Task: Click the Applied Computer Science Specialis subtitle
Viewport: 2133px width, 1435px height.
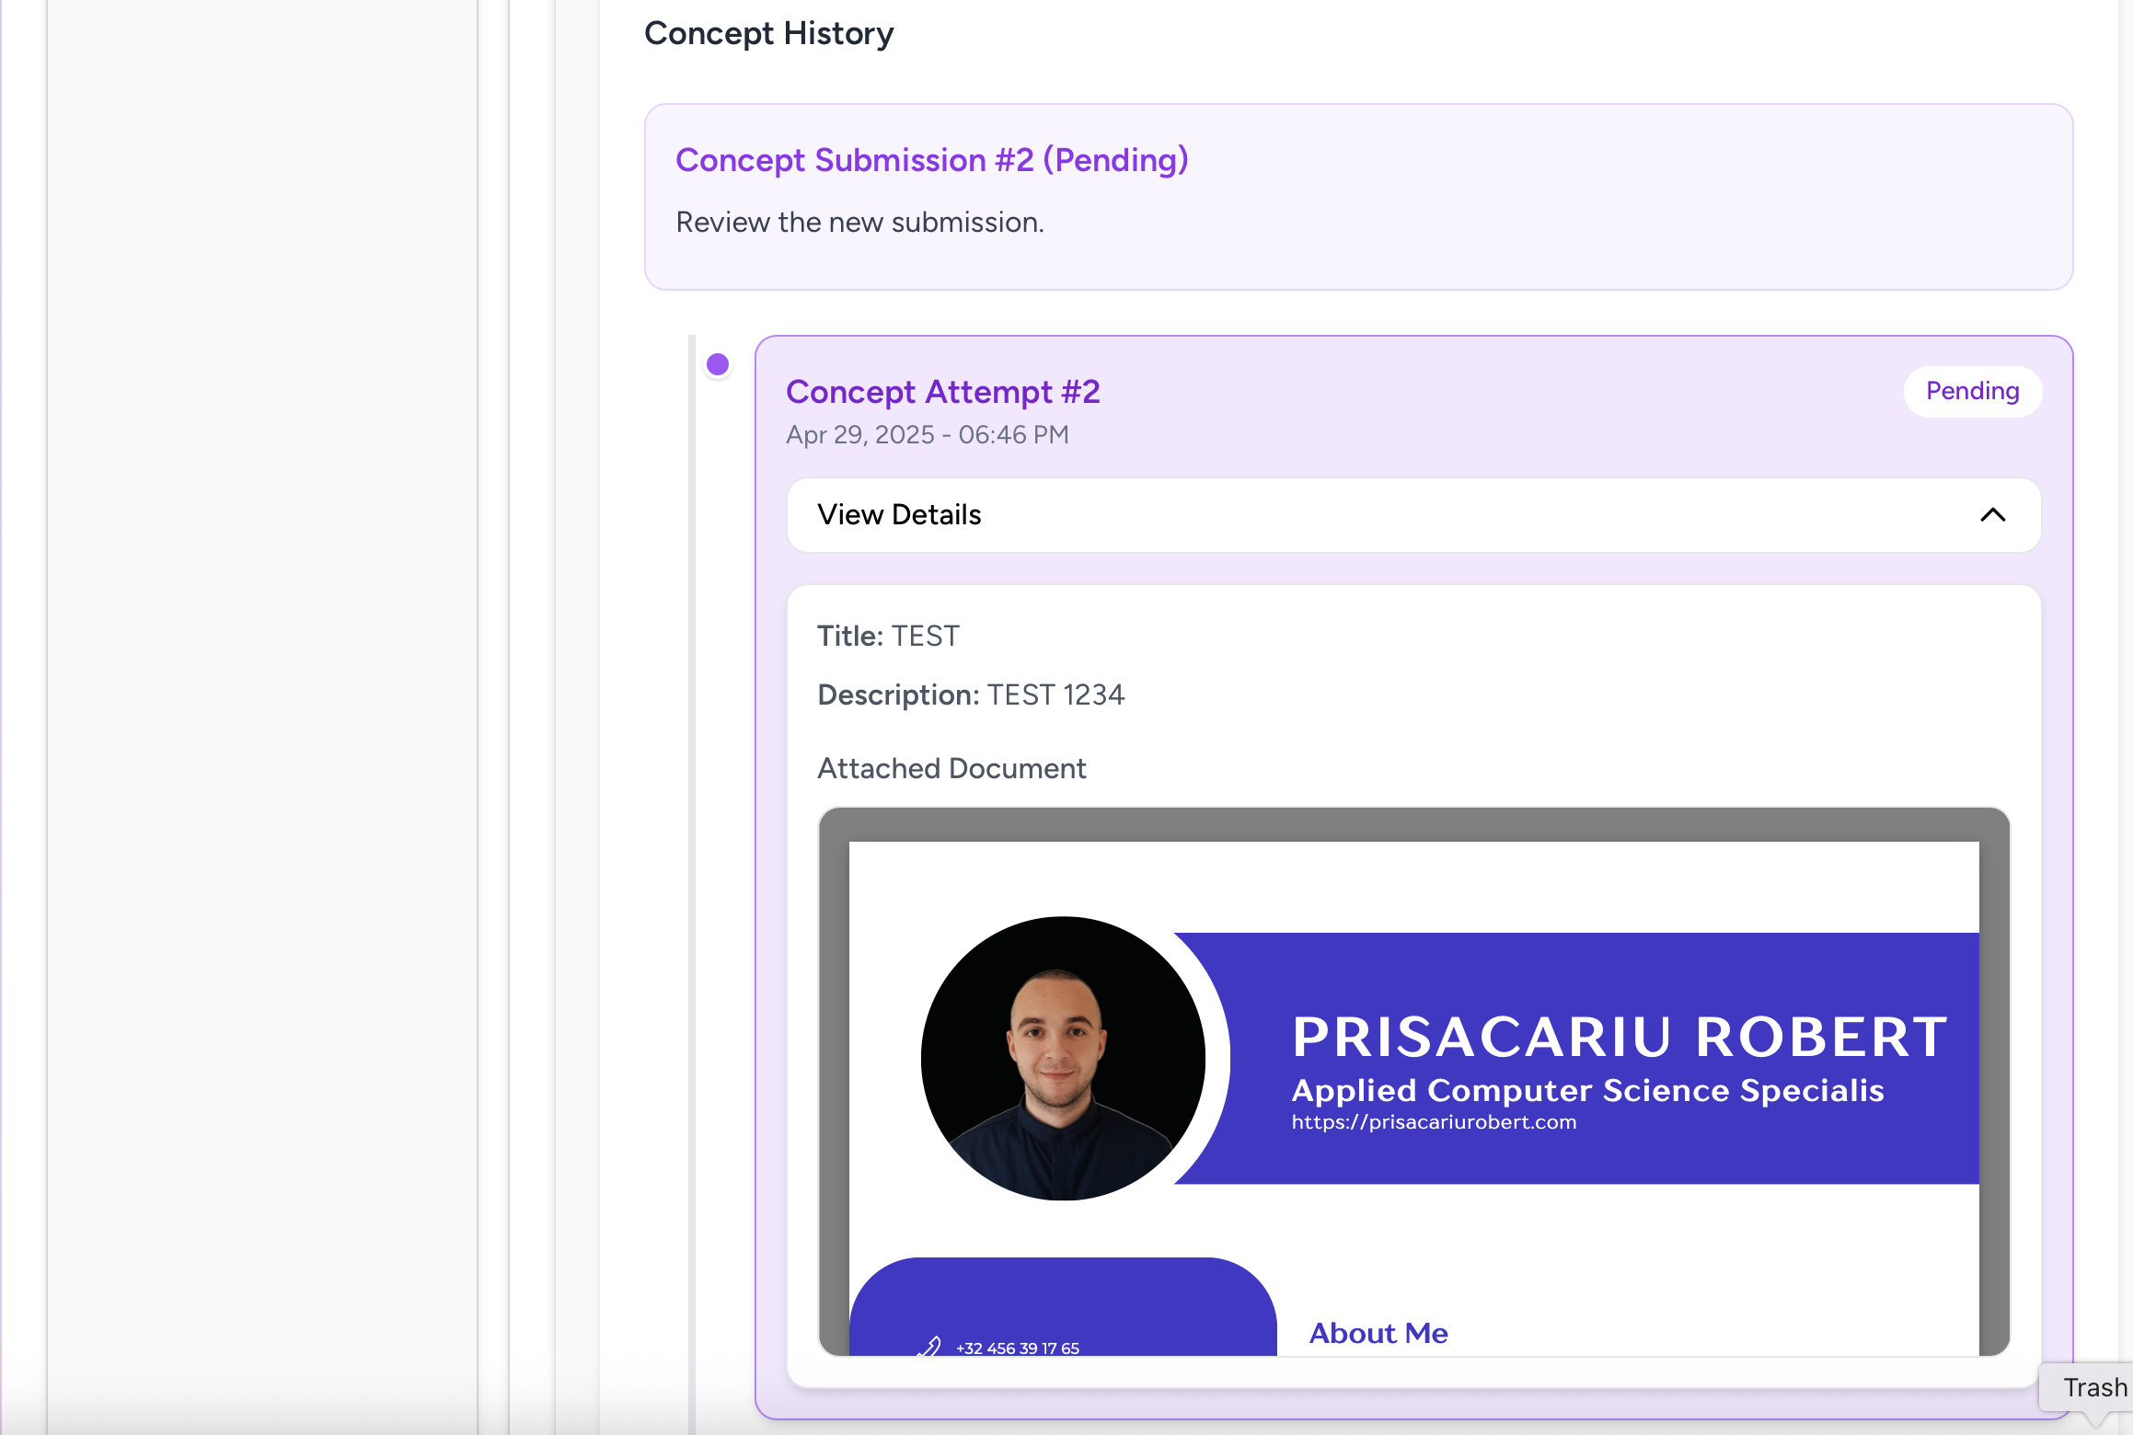Action: [x=1587, y=1090]
